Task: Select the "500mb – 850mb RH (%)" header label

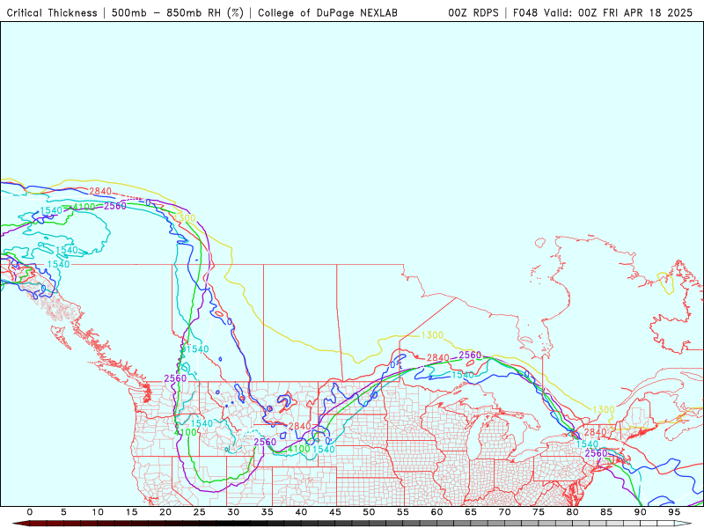Action: (178, 13)
